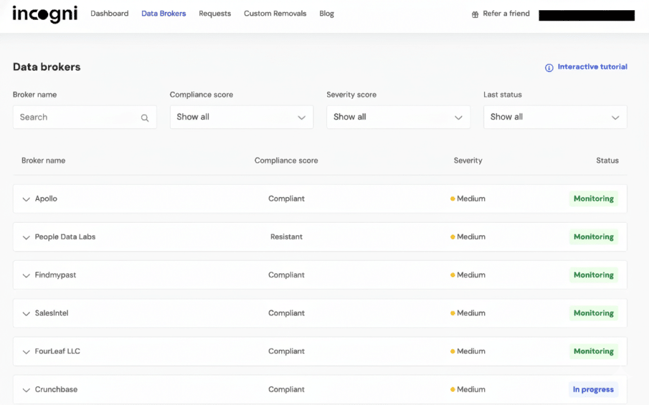
Task: Click the yellow severity dot on Apollo's row
Action: pyautogui.click(x=452, y=198)
